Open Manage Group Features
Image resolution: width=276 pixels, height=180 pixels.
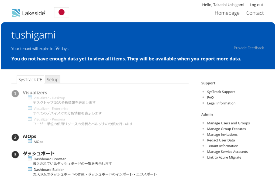(226, 129)
